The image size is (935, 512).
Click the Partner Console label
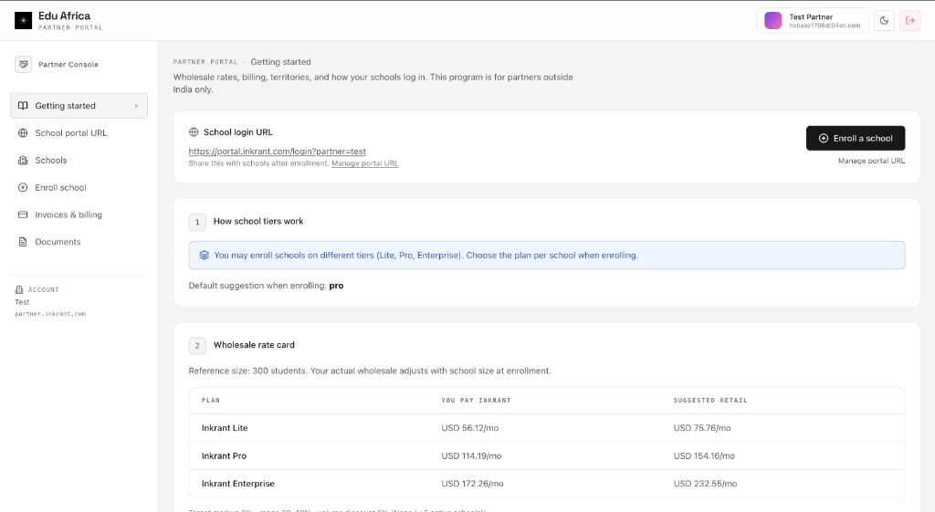coord(68,65)
